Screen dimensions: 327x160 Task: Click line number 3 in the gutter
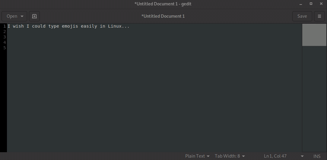[5, 37]
